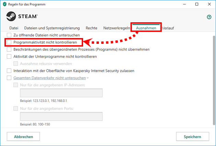Click the vertical scrollbar on the right
This screenshot has width=216, height=146.
[214, 81]
